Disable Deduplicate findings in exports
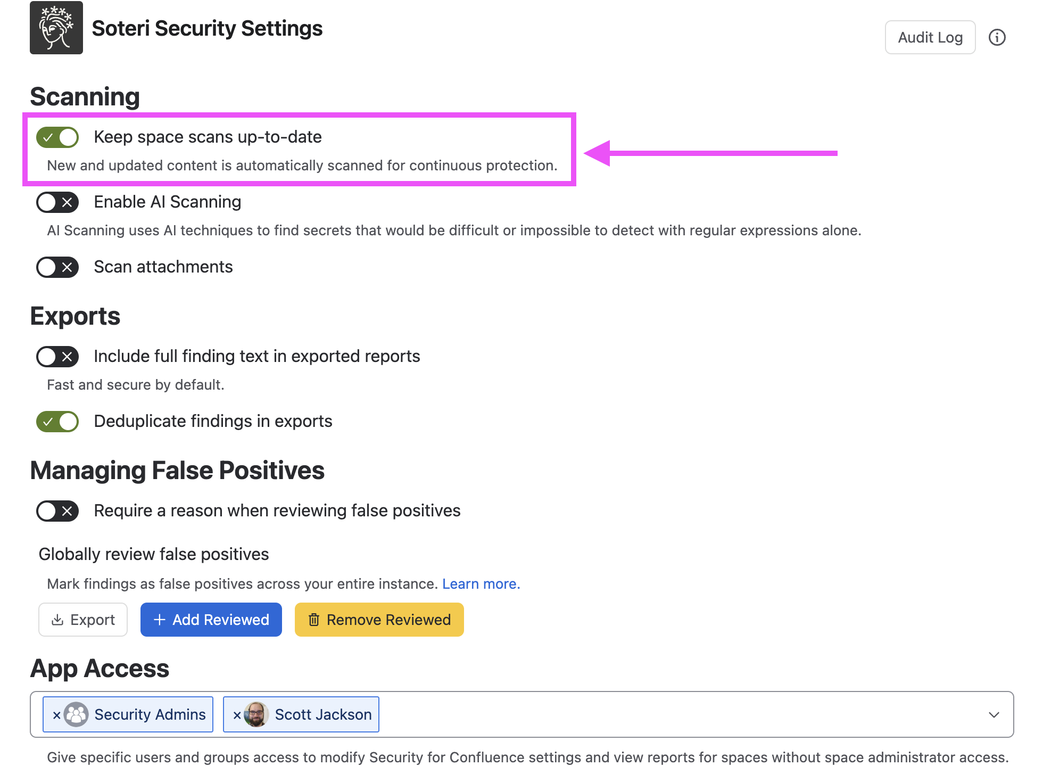This screenshot has width=1043, height=774. tap(57, 422)
